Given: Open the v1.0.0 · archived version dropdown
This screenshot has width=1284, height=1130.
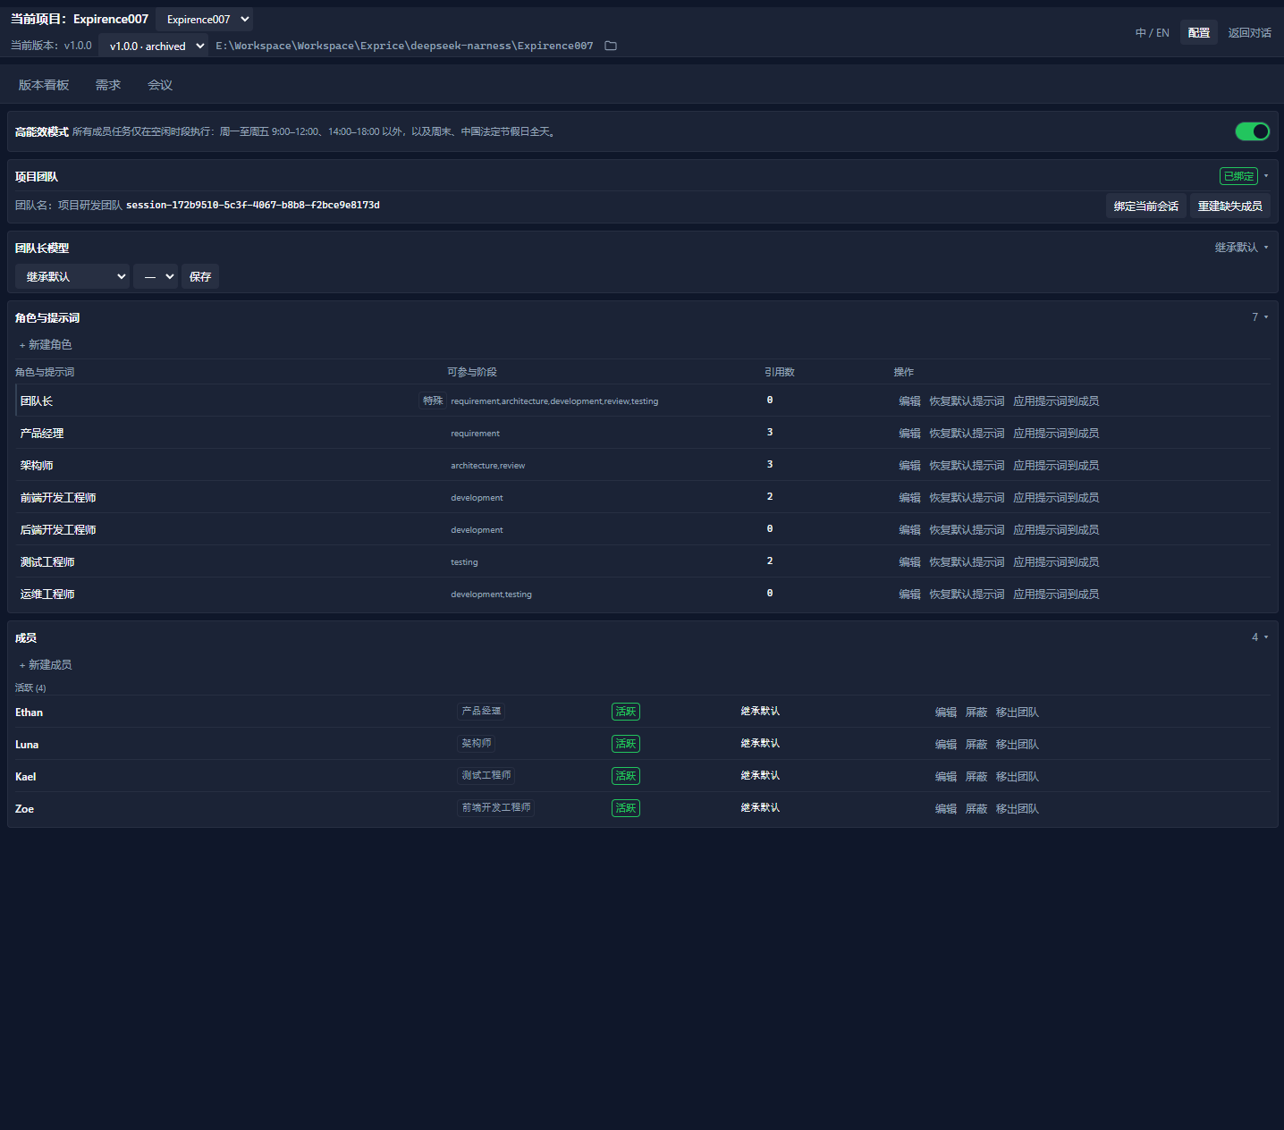Looking at the screenshot, I should click(153, 46).
